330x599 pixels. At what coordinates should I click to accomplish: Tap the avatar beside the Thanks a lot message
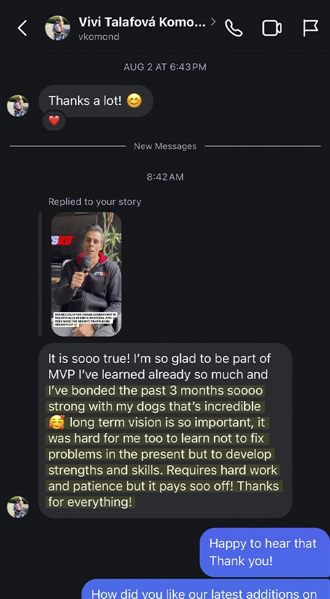[18, 106]
